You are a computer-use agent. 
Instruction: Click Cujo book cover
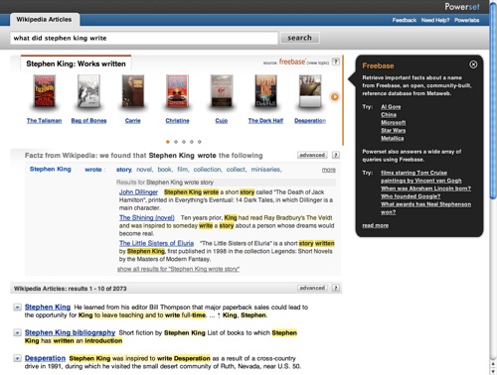pyautogui.click(x=222, y=91)
